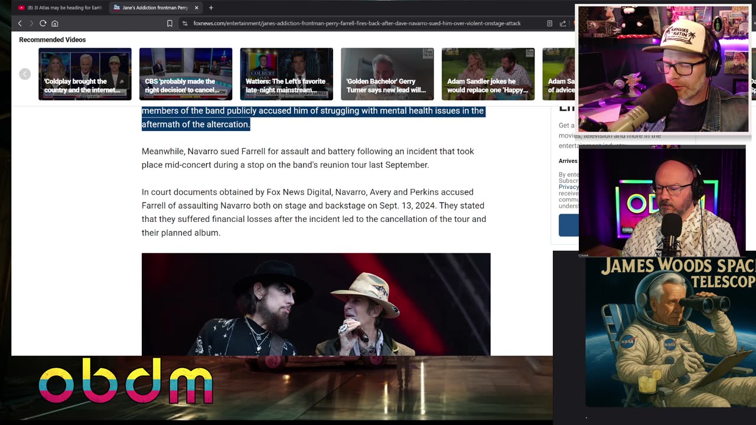Image resolution: width=756 pixels, height=425 pixels.
Task: Open the 'Watters: The Left's favorite late-night' video
Action: 286,74
